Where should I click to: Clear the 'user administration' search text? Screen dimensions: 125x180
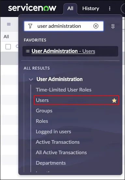pos(96,26)
